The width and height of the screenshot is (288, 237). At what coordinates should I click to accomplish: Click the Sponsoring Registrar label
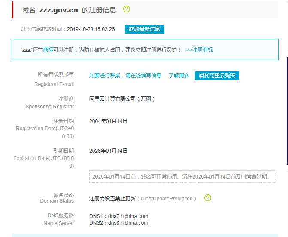click(x=50, y=107)
